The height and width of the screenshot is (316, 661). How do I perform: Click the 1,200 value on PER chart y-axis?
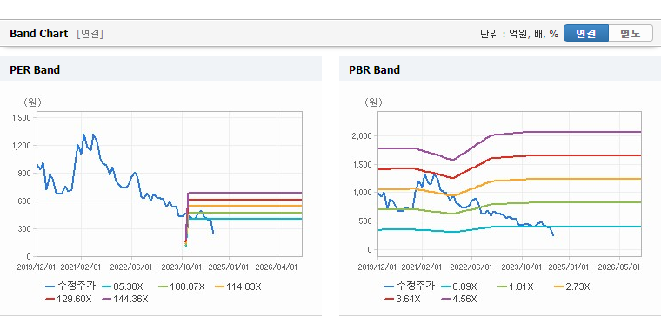[x=22, y=146]
